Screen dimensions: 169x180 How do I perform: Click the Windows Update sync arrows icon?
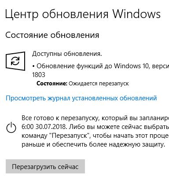tap(15, 61)
